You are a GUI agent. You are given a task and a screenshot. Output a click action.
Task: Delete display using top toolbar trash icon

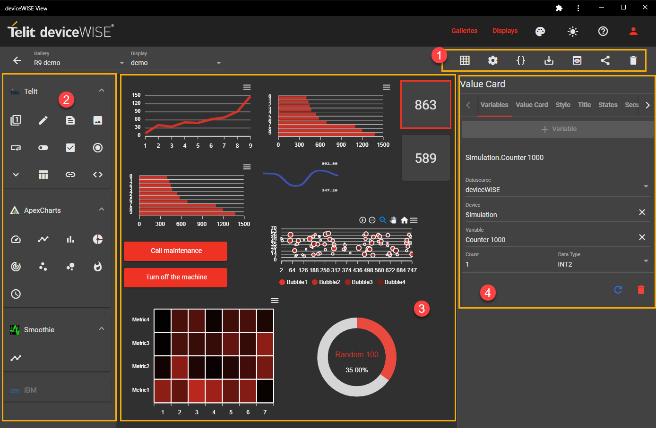[633, 60]
